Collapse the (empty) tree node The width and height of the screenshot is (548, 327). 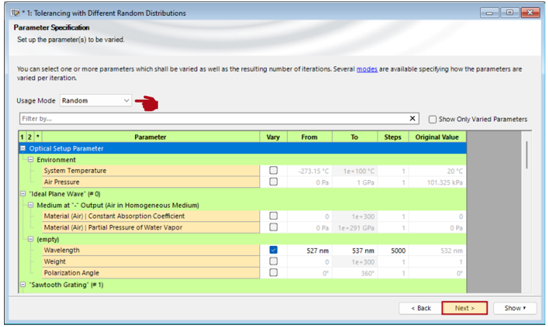pos(31,239)
